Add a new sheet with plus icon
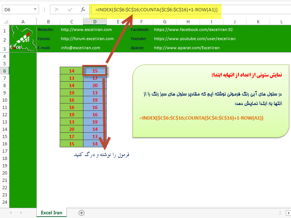Image resolution: width=291 pixels, height=218 pixels. click(82, 213)
